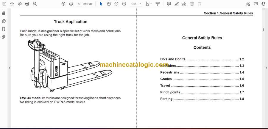268x129 pixels.
Task: Click the "Contents" heading
Action: [x=202, y=47]
